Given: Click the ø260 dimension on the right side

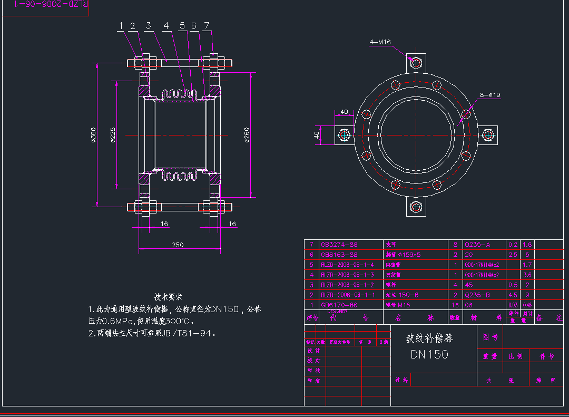Looking at the screenshot, I should tap(247, 135).
